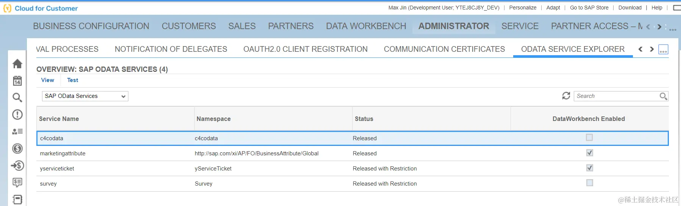This screenshot has width=681, height=206.
Task: Move sub-tabs right with the chevron
Action: 652,49
